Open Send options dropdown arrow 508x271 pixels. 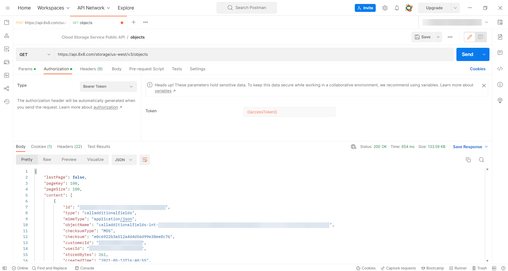coord(484,54)
